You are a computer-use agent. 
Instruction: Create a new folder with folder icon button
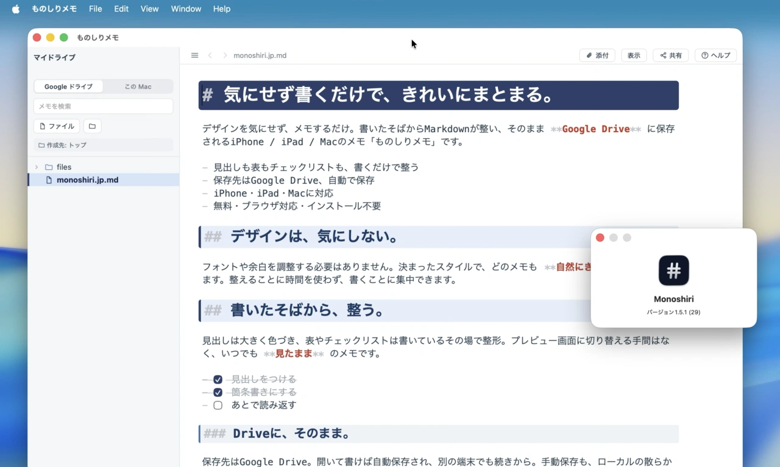tap(92, 126)
